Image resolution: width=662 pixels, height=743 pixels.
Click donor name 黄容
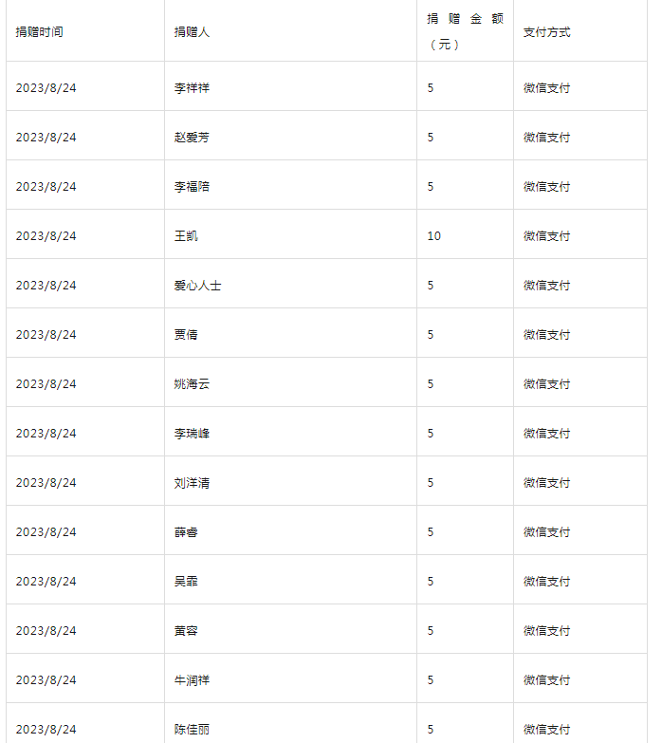point(186,631)
